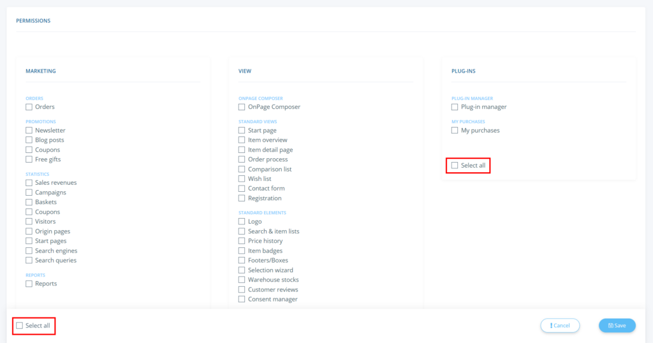Enable the Reports checkbox

(29, 284)
